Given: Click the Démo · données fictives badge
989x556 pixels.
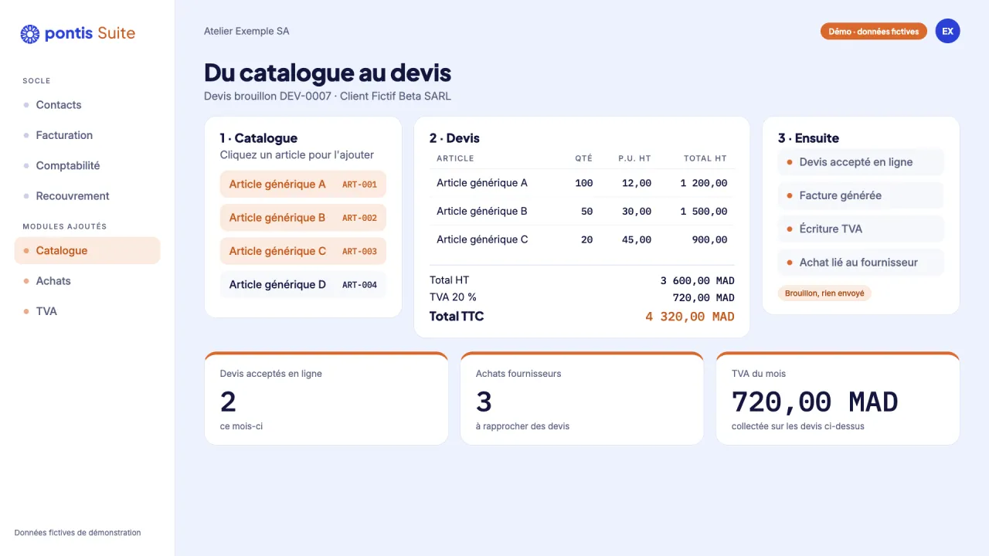Looking at the screenshot, I should coord(874,32).
